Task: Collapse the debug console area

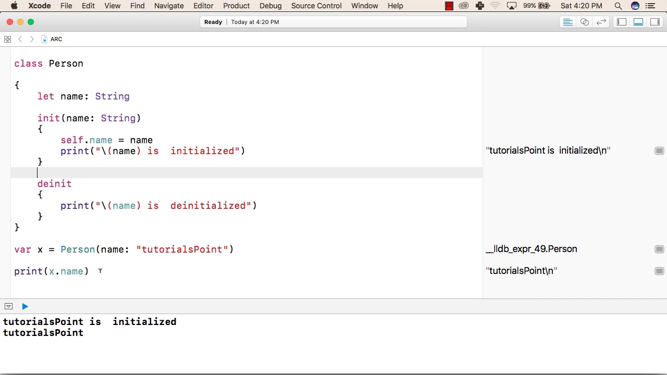Action: click(8, 306)
